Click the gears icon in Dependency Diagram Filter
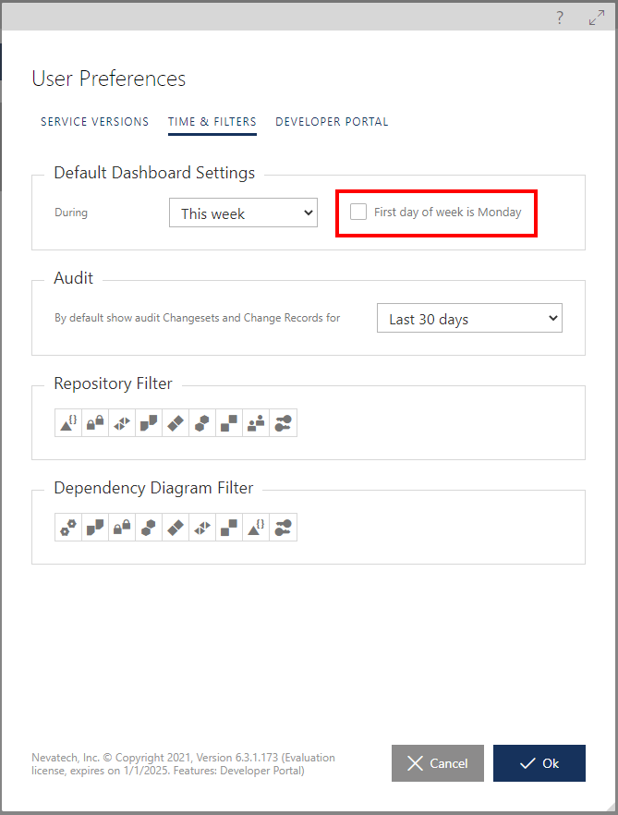This screenshot has height=815, width=618. coord(68,528)
